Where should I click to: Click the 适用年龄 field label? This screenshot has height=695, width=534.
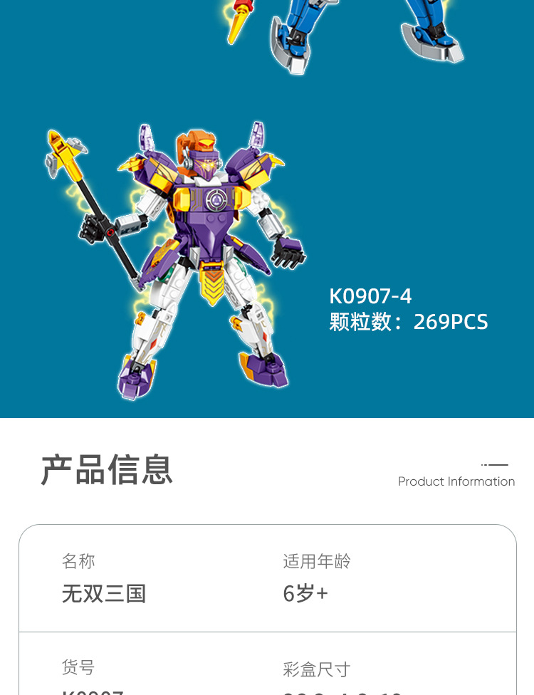317,560
